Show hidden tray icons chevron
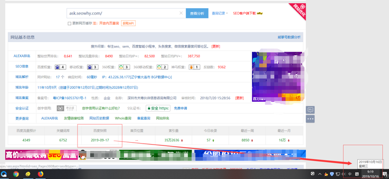This screenshot has width=389, height=179. (x=320, y=174)
